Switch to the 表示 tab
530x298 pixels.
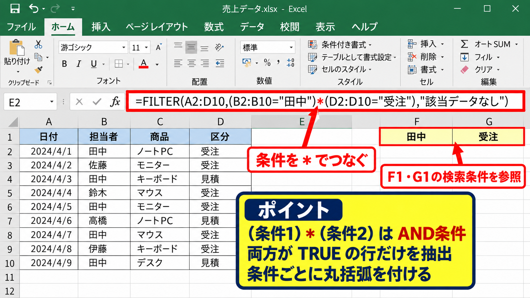325,27
